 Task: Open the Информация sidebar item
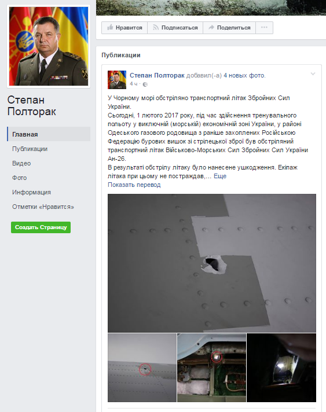pos(31,192)
